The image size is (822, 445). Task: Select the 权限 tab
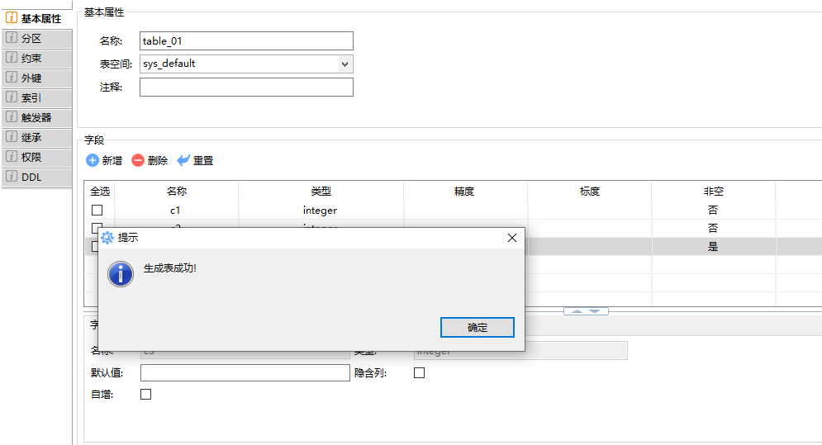pyautogui.click(x=31, y=157)
